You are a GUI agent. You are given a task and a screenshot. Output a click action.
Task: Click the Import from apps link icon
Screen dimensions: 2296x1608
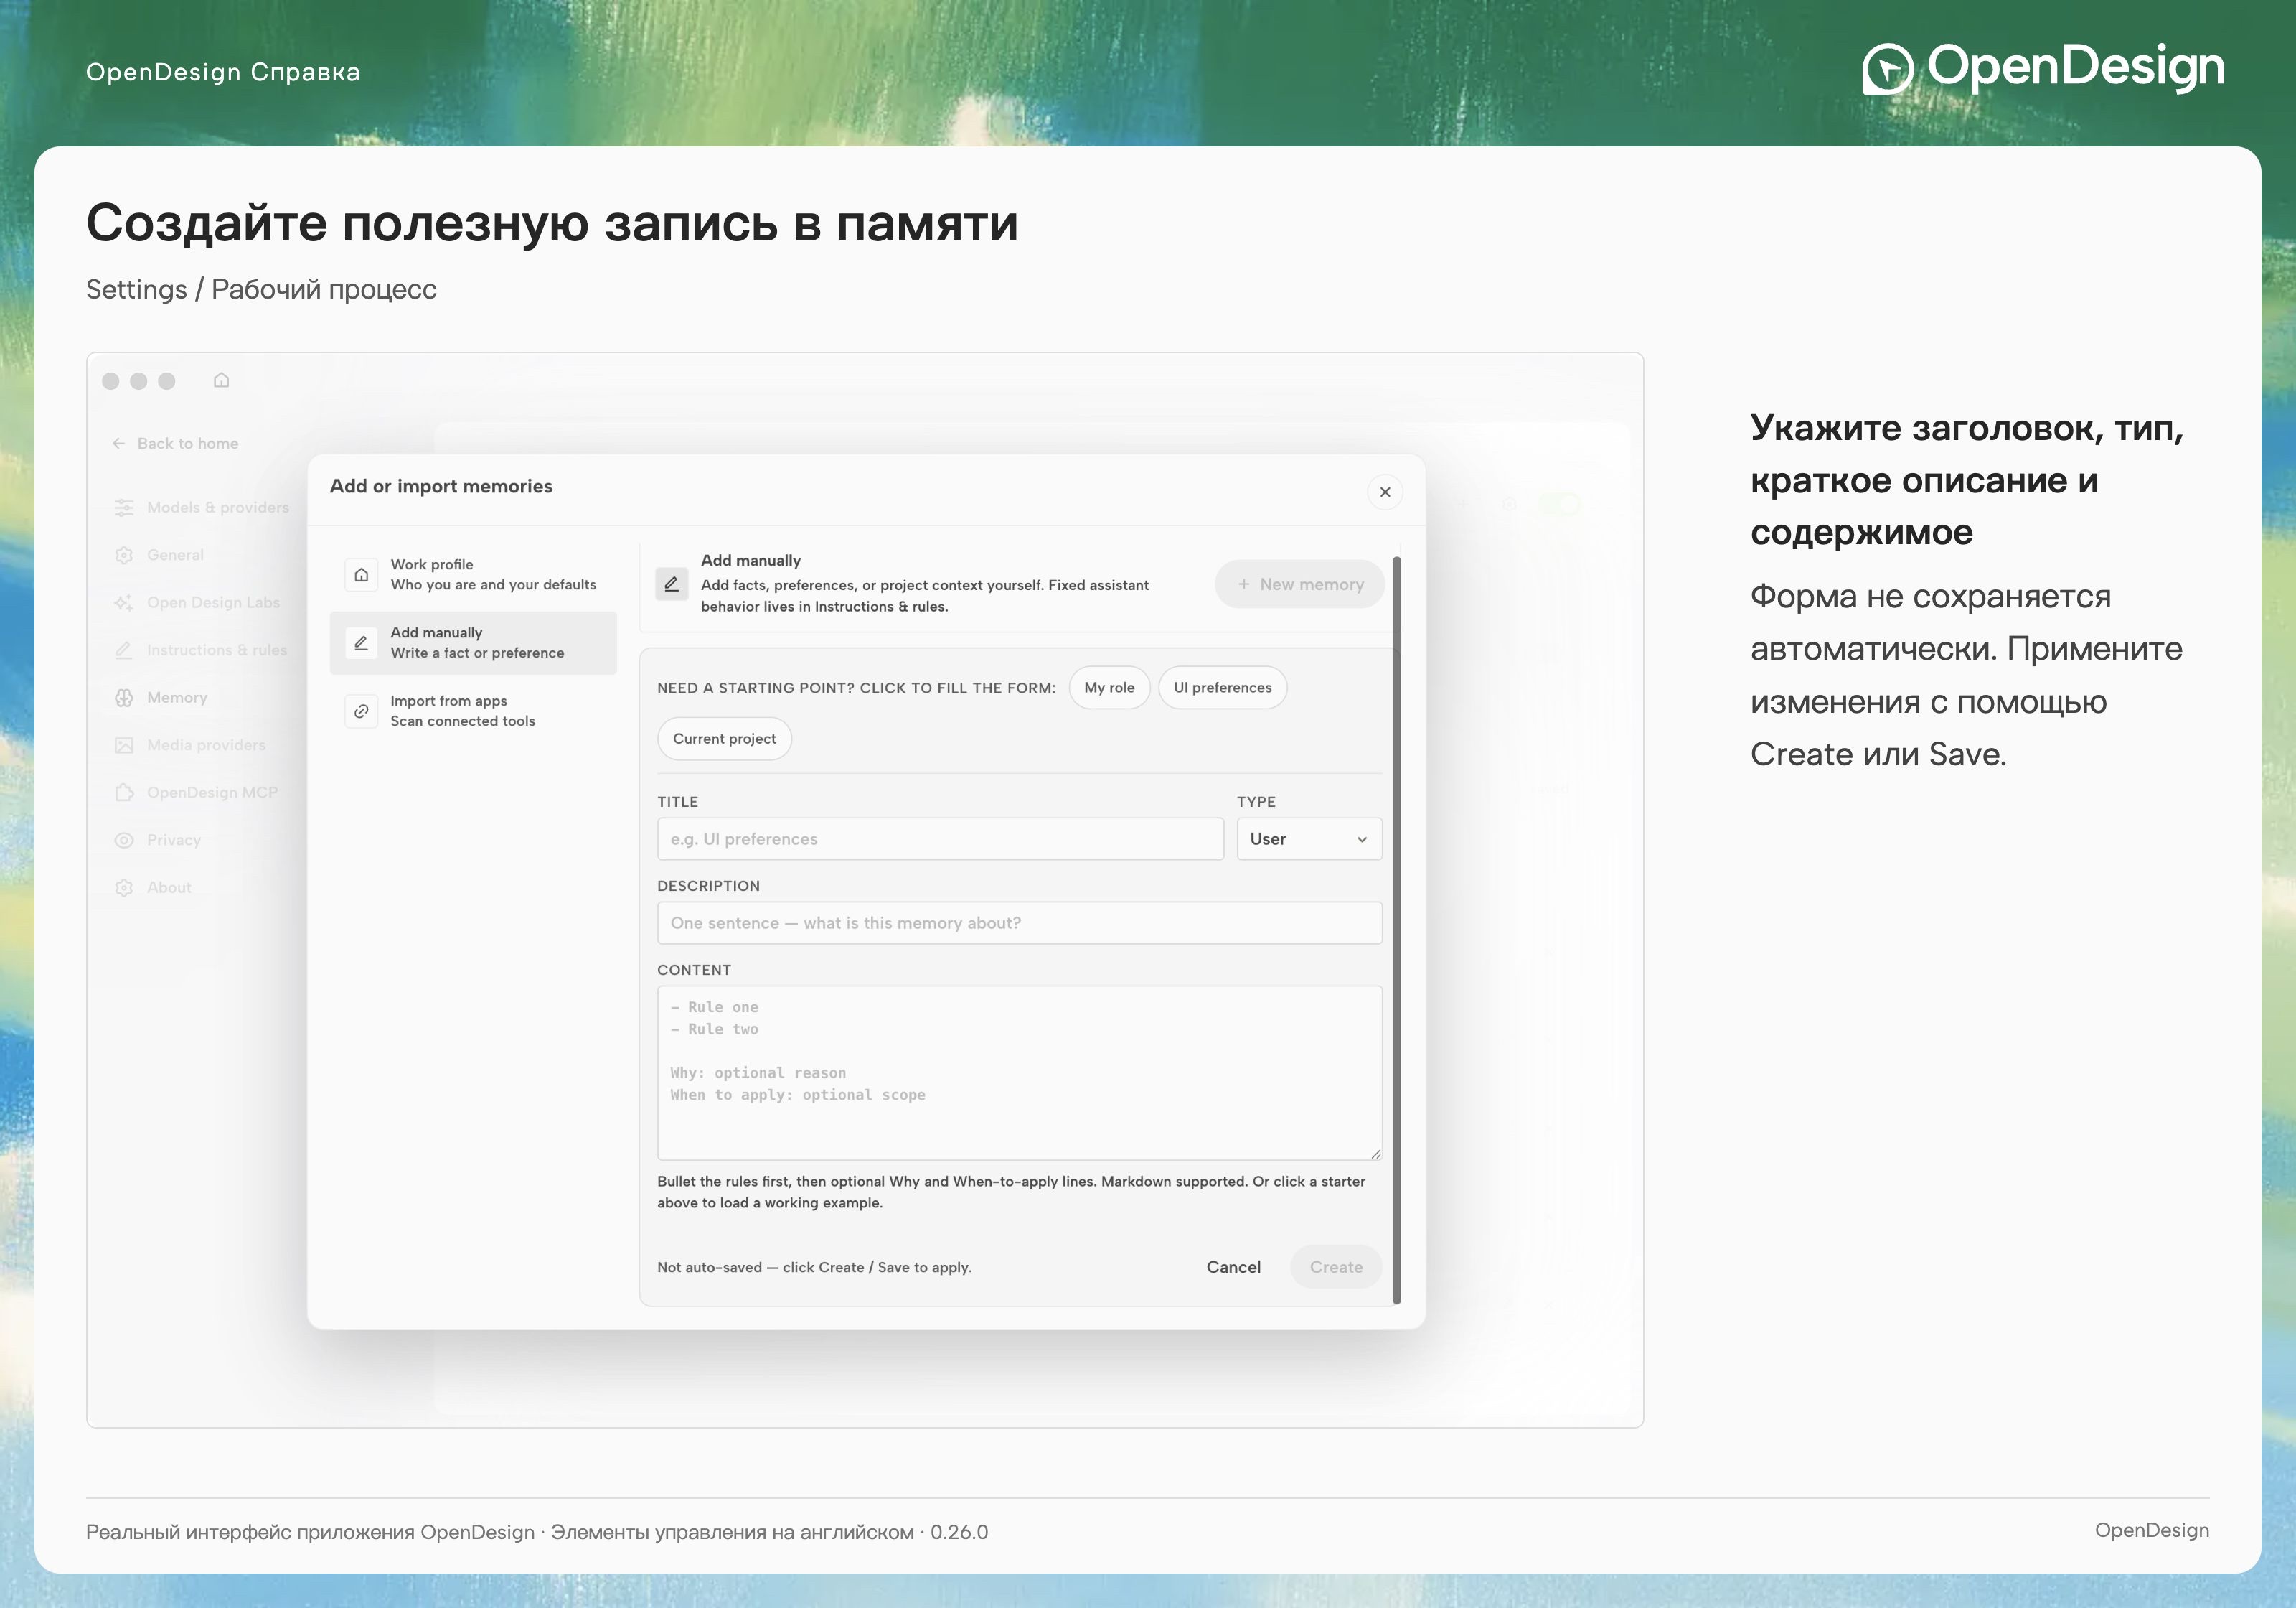click(361, 711)
